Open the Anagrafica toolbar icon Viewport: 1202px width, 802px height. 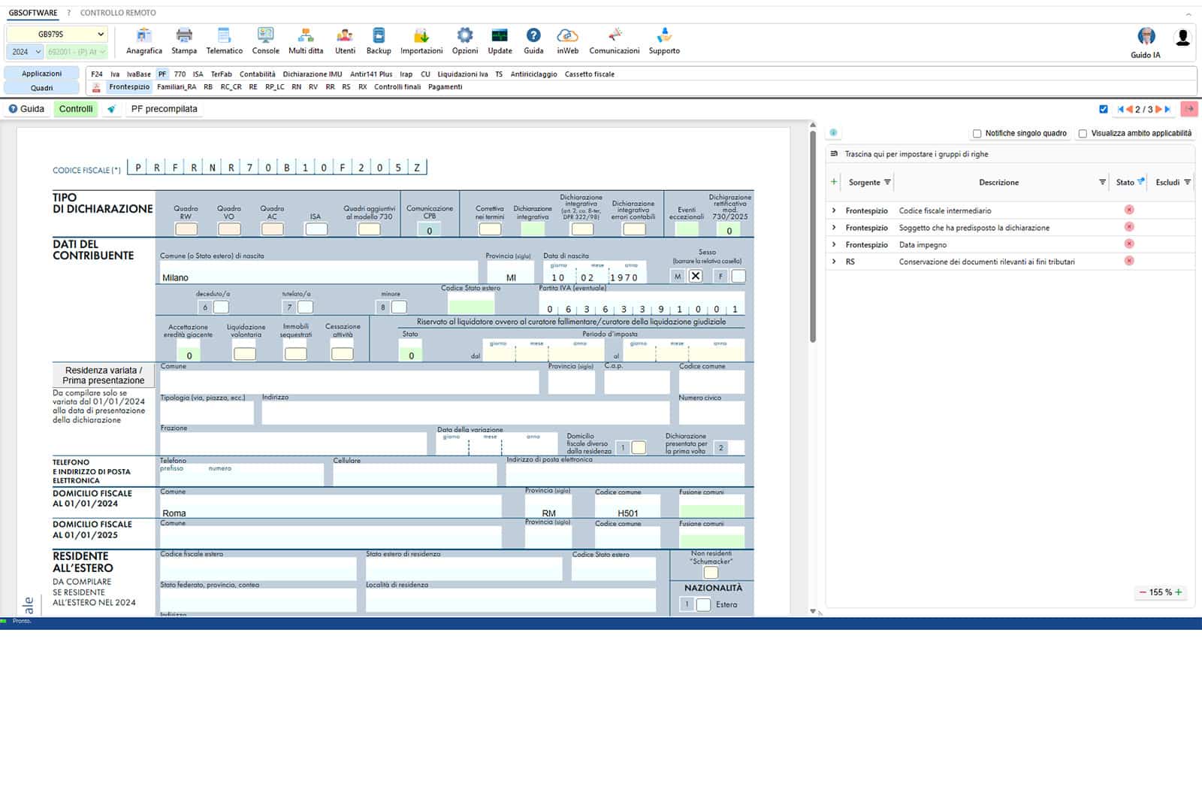coord(143,41)
